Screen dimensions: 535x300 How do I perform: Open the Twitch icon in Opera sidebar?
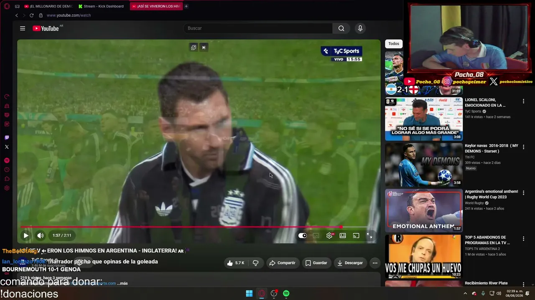[x=7, y=137]
